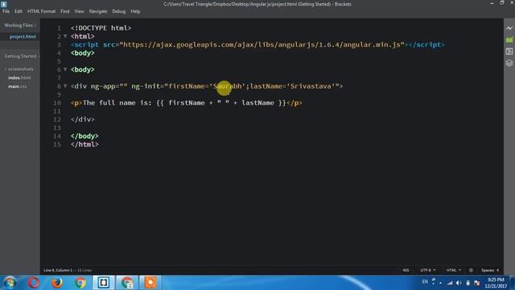This screenshot has width=515, height=290.
Task: Launch Firefox from the taskbar
Action: [57, 283]
